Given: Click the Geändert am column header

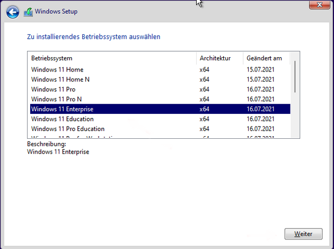Looking at the screenshot, I should pos(264,58).
